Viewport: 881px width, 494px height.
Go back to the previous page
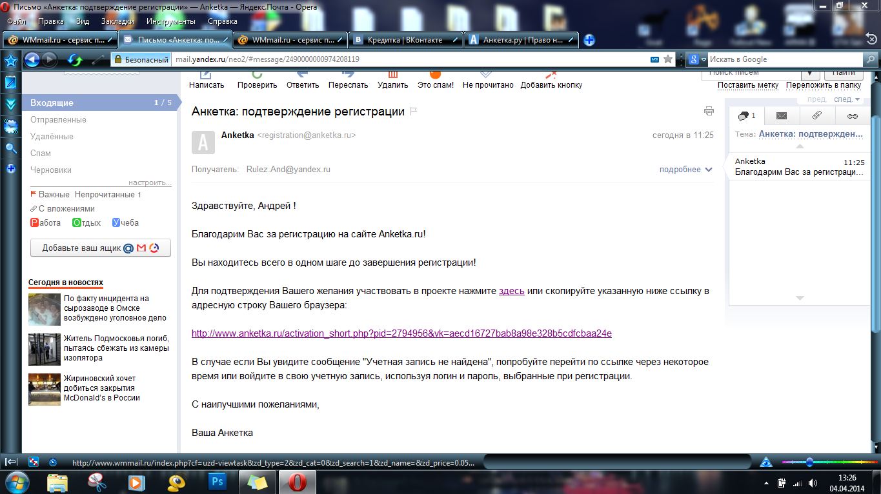[x=32, y=60]
